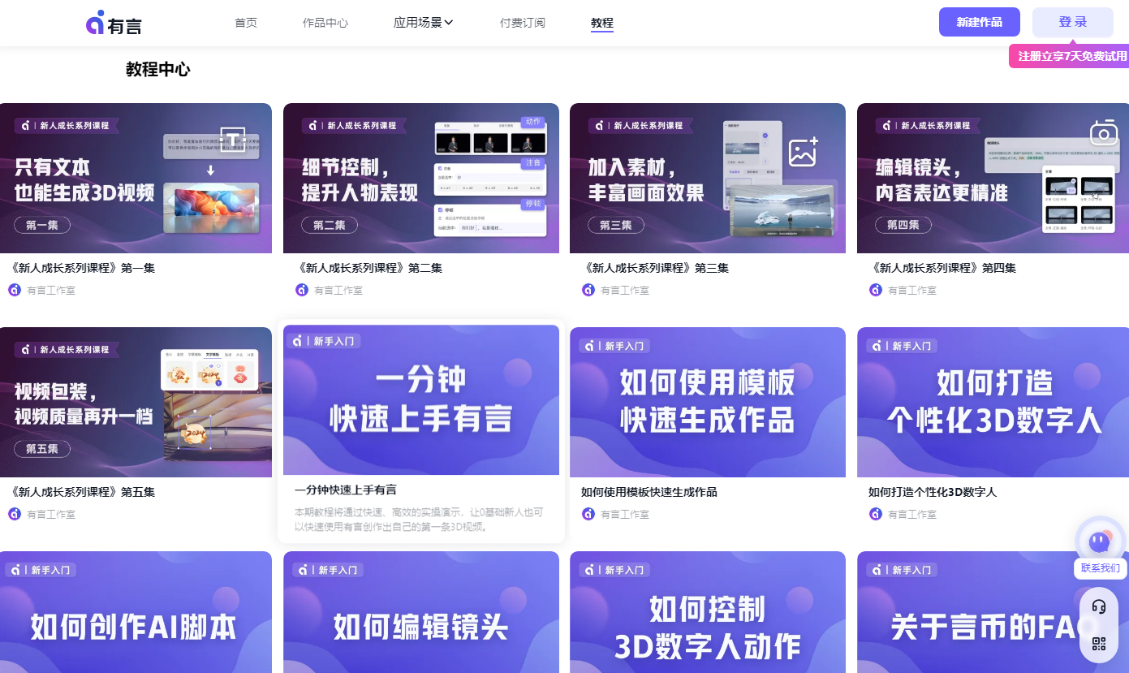Click author icon under 第五集 course
This screenshot has height=673, width=1129.
coord(15,514)
